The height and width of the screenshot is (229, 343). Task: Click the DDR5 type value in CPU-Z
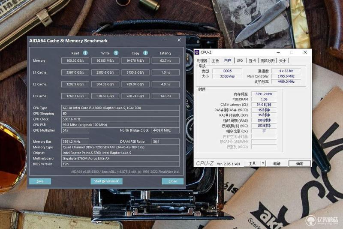pyautogui.click(x=228, y=71)
